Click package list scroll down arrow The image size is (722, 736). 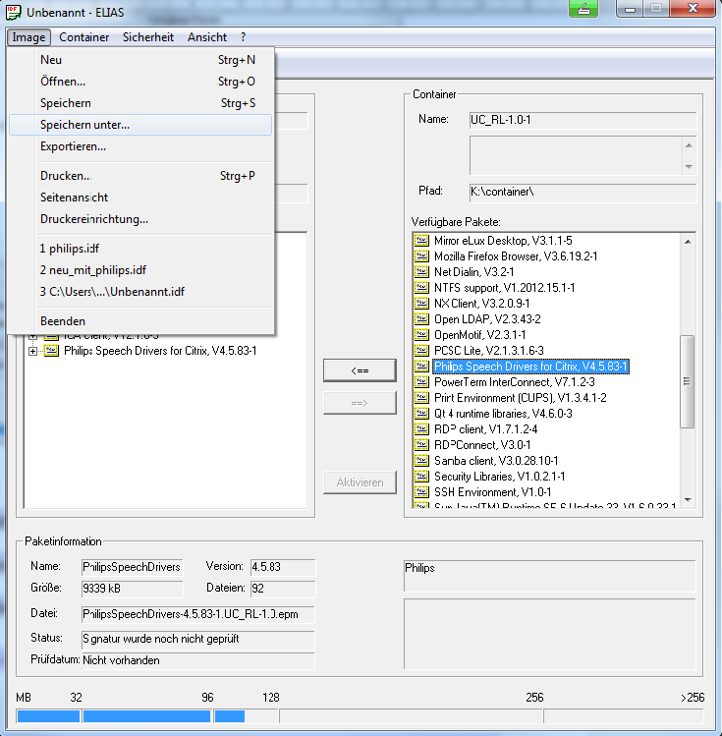[688, 500]
